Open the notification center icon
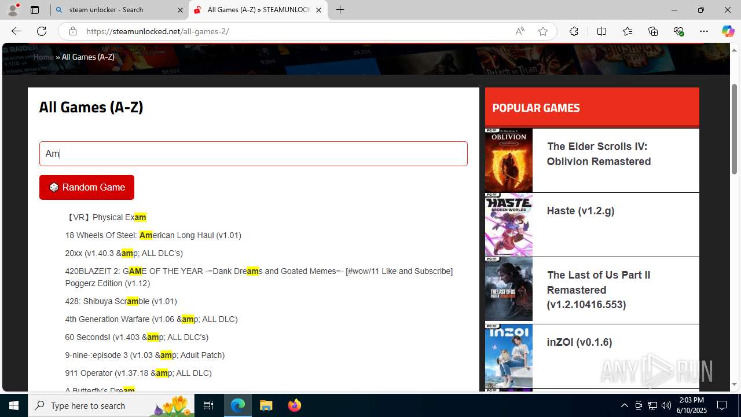 (x=722, y=405)
